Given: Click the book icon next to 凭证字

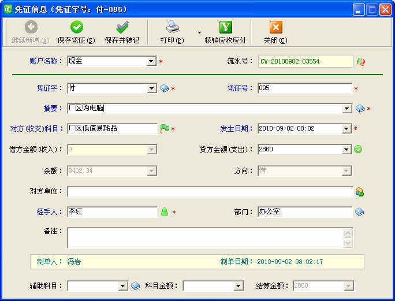Looking at the screenshot, I should click(x=165, y=88).
